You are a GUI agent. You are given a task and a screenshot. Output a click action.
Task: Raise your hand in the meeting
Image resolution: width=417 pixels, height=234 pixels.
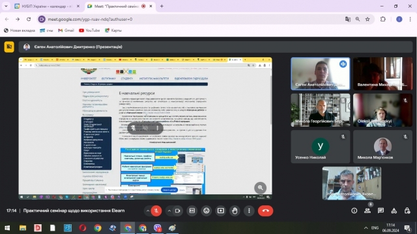click(x=235, y=211)
